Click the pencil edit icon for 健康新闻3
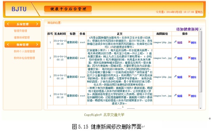This screenshot has height=131, width=211. pyautogui.click(x=175, y=76)
